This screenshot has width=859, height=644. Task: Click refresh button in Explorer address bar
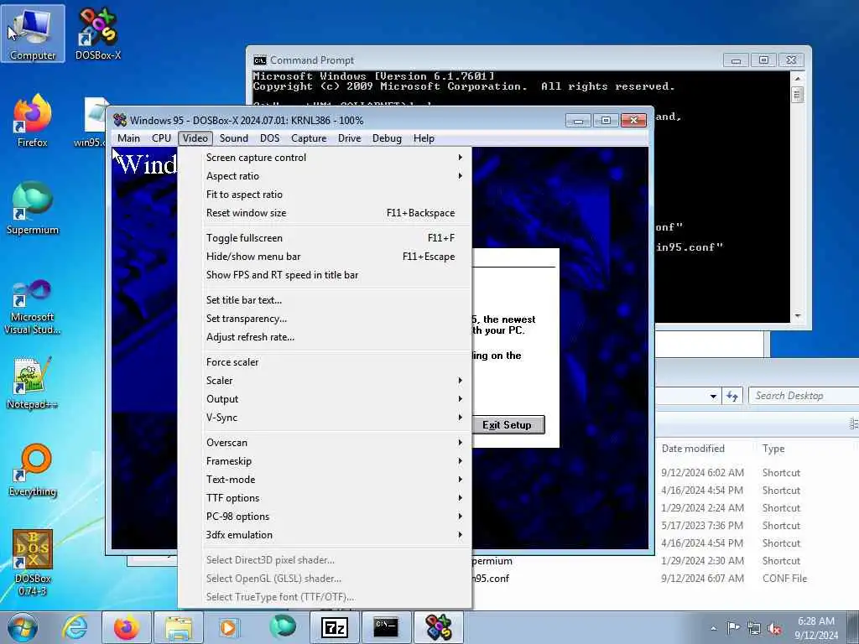point(732,396)
